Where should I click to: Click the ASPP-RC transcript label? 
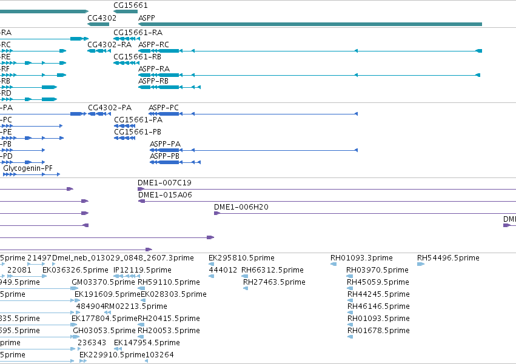(x=153, y=45)
